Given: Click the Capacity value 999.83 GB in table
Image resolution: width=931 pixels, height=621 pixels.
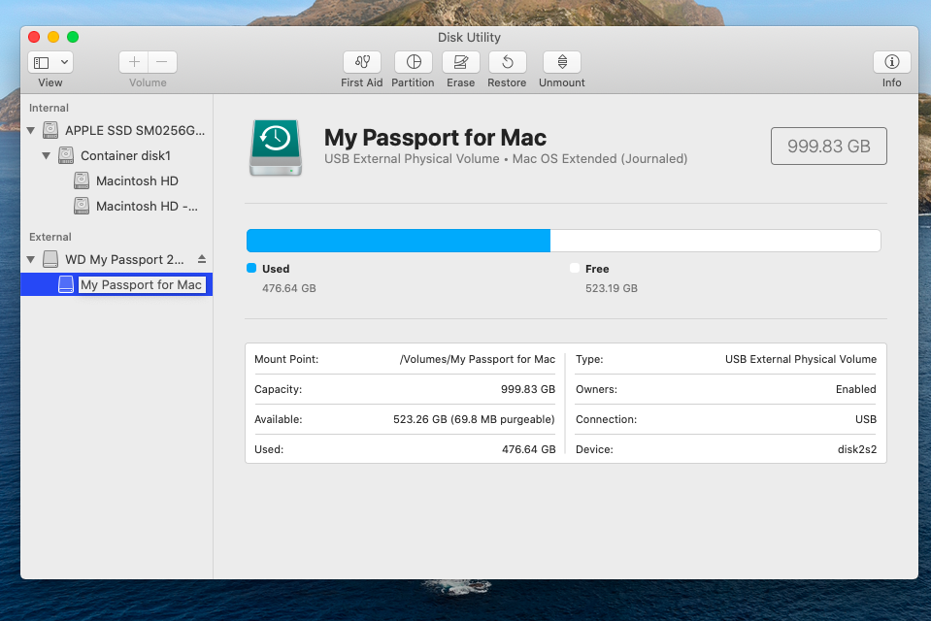Looking at the screenshot, I should point(528,389).
